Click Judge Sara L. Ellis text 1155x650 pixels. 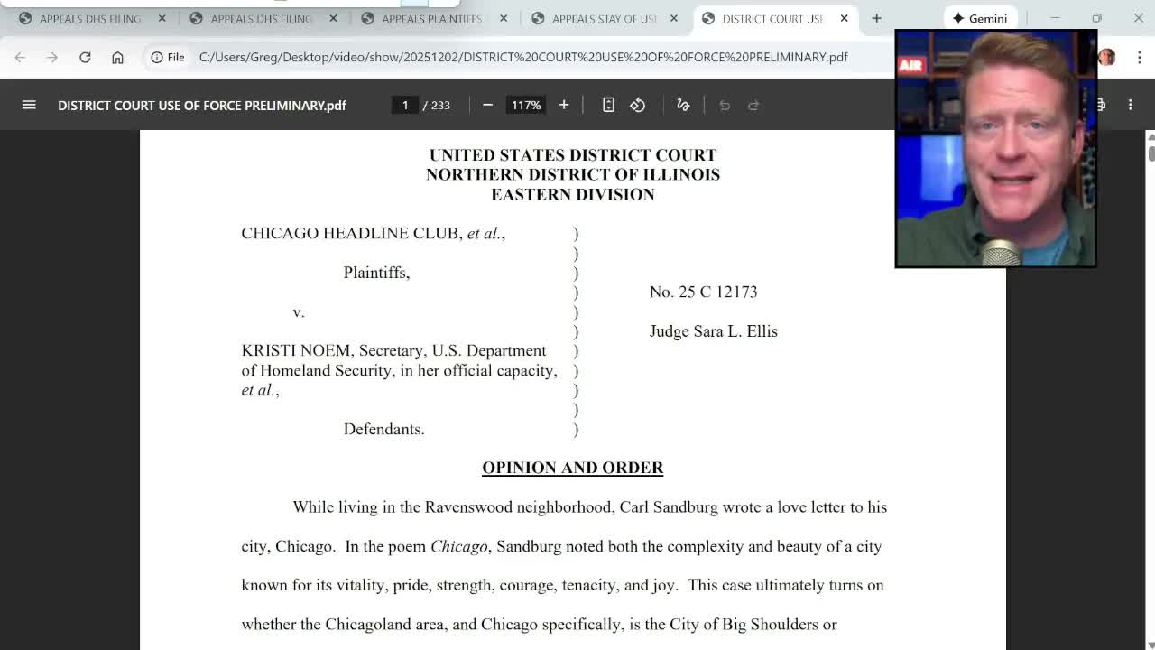tap(714, 331)
